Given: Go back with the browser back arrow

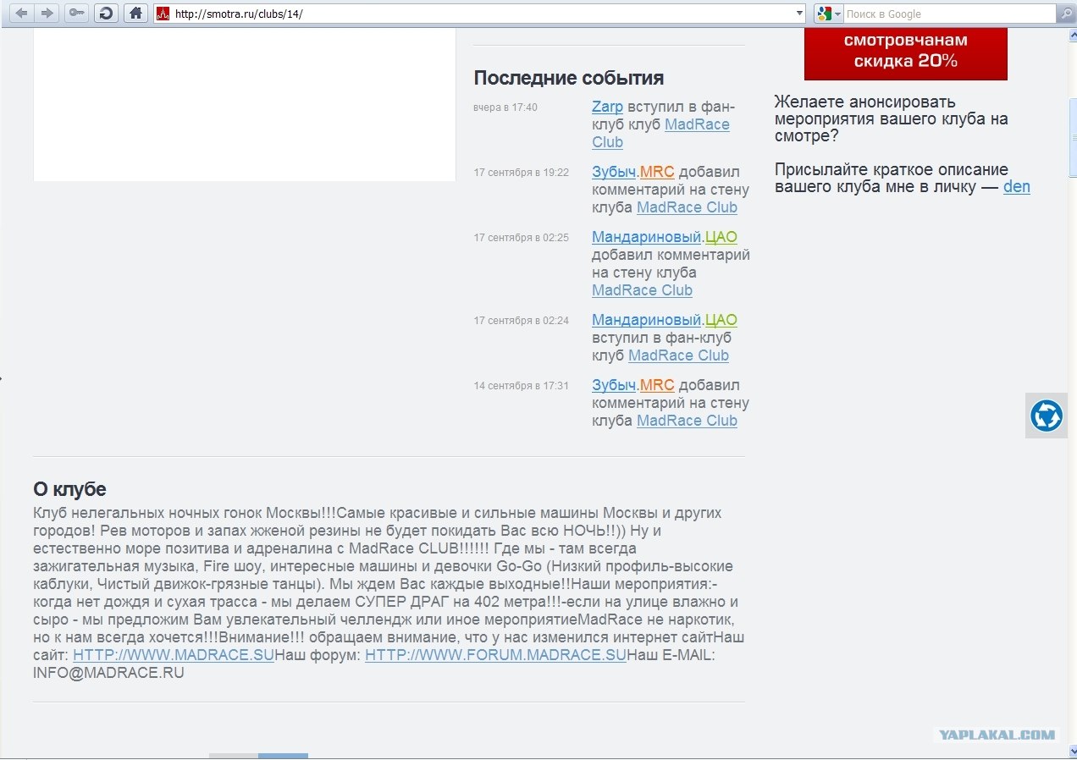Looking at the screenshot, I should [22, 14].
